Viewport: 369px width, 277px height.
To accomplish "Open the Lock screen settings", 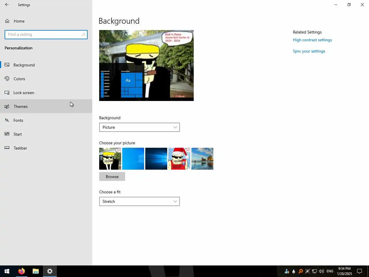I will coord(46,93).
